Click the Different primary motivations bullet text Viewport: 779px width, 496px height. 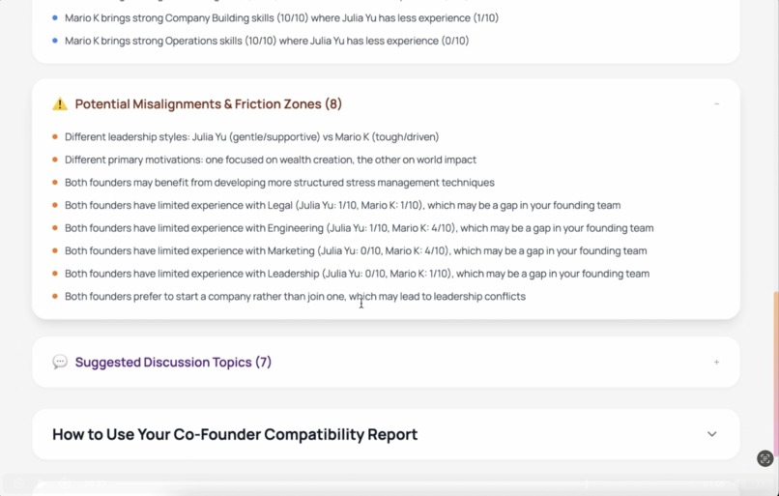pyautogui.click(x=271, y=160)
